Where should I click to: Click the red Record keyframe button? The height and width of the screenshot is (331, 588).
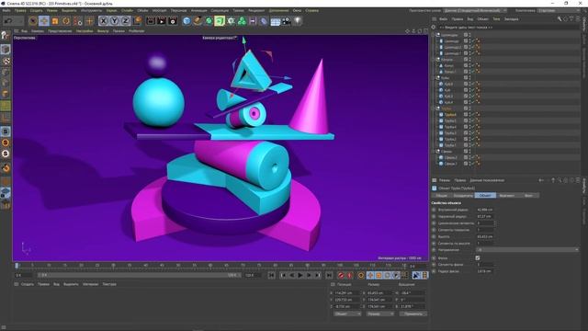click(341, 276)
